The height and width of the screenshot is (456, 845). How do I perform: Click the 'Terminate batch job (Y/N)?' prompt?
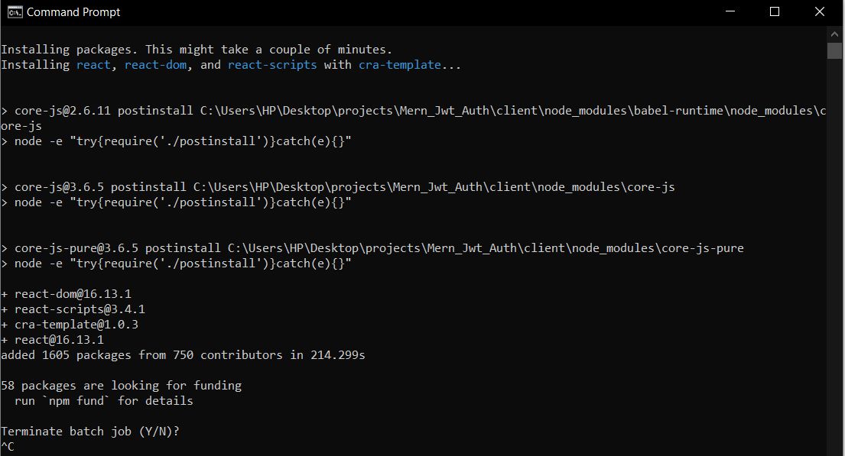coord(90,432)
